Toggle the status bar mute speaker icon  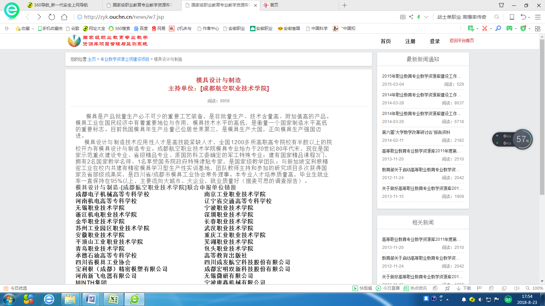517,288
